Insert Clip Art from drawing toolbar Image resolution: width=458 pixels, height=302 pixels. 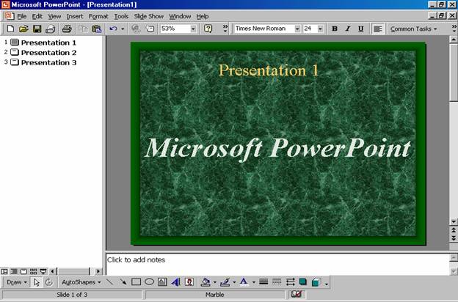[189, 282]
